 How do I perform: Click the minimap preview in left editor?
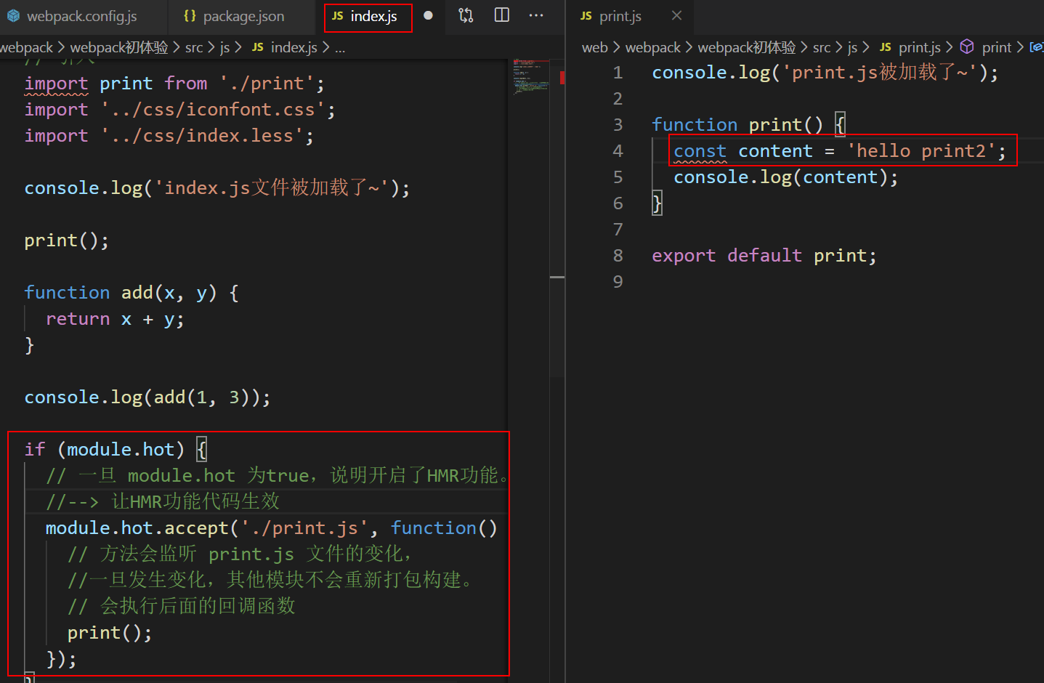(x=530, y=77)
